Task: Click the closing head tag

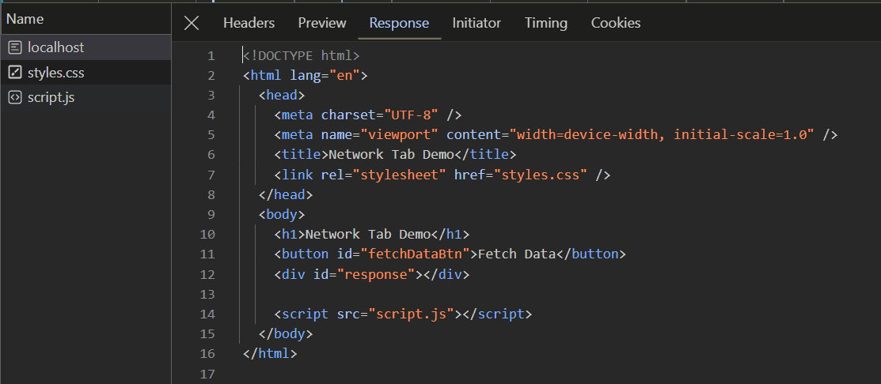Action: point(286,194)
